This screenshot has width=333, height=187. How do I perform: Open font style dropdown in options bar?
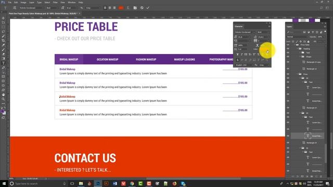(52, 8)
